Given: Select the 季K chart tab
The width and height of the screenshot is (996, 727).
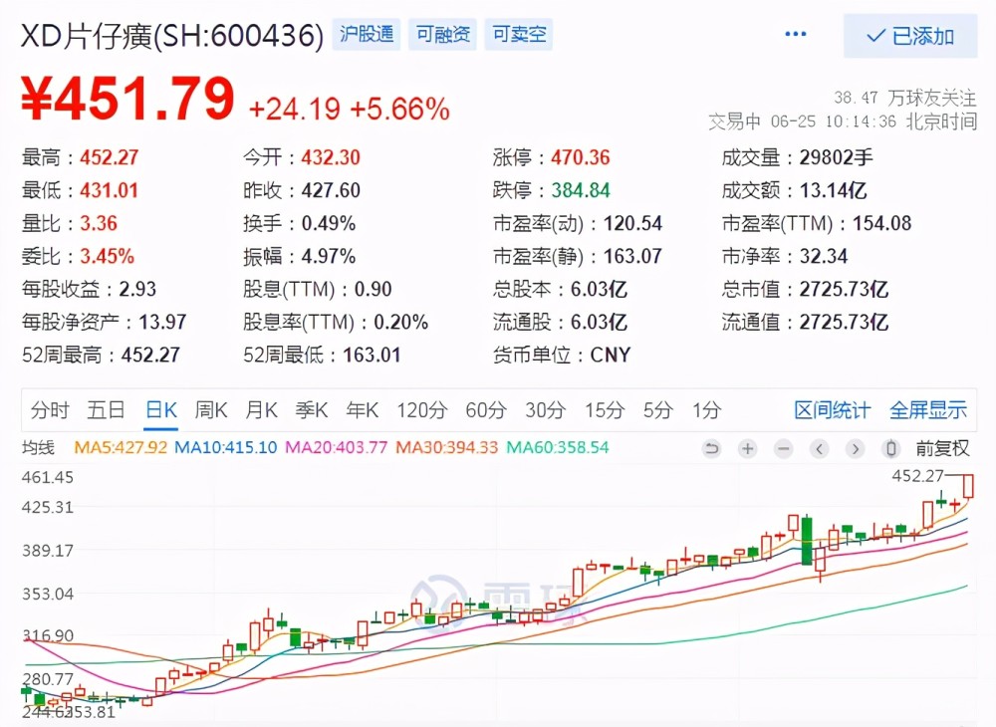Looking at the screenshot, I should (311, 410).
